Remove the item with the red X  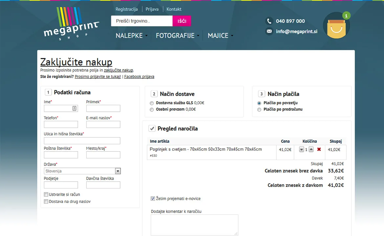(319, 149)
